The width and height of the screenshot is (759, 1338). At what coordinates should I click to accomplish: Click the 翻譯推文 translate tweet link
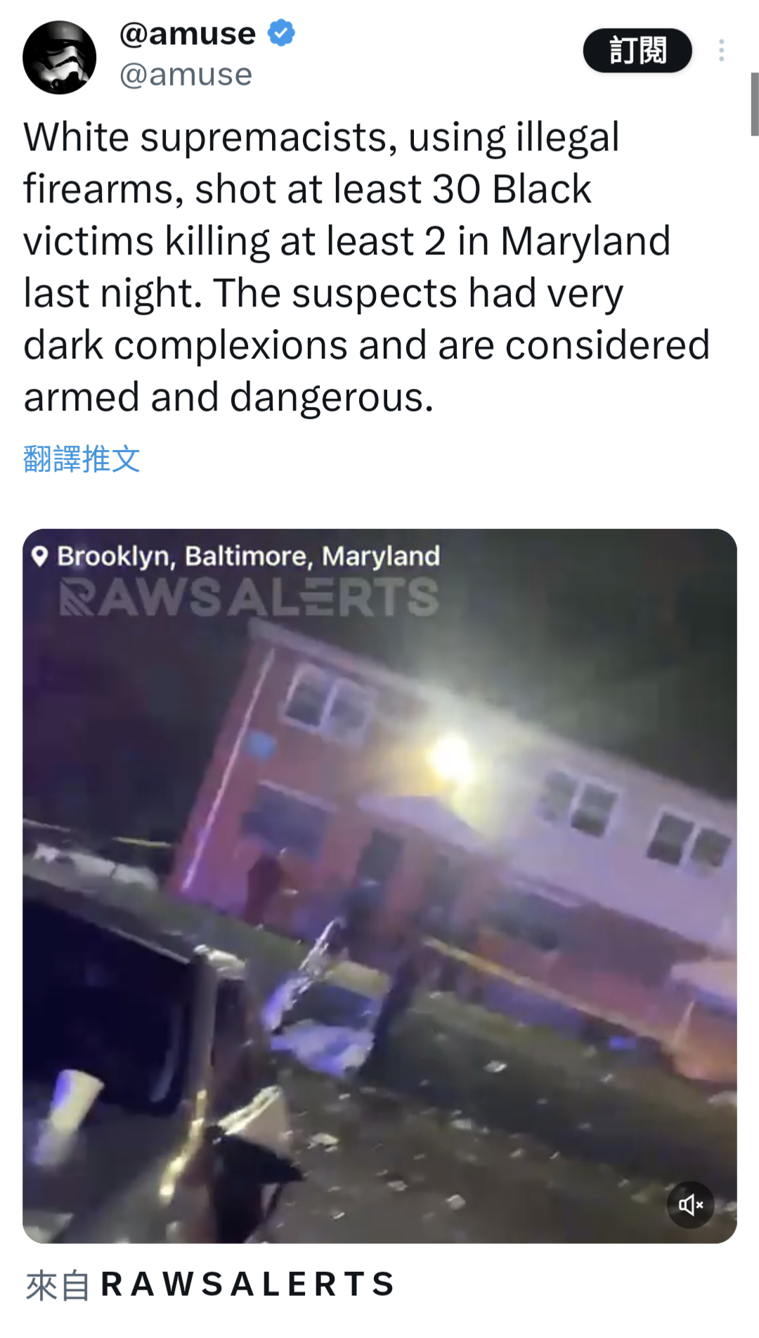[x=82, y=459]
